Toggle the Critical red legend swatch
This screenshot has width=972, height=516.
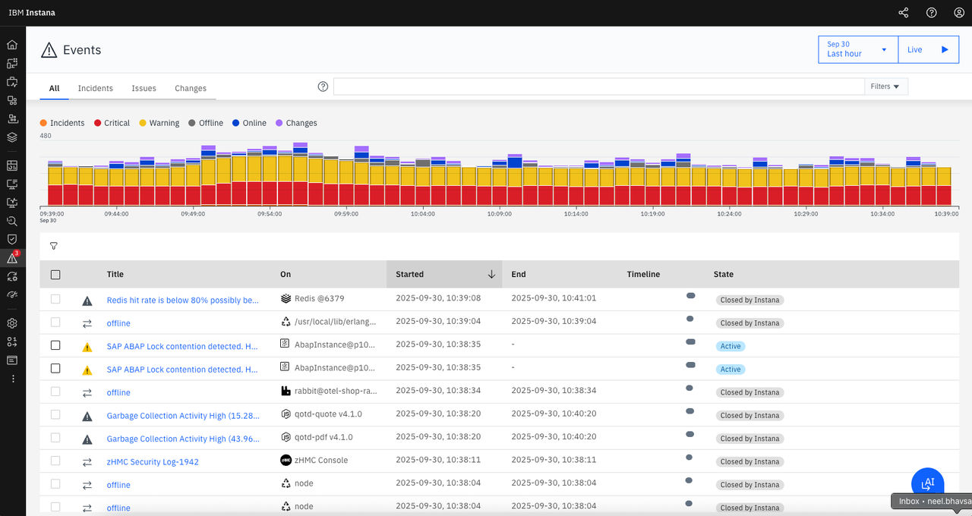pyautogui.click(x=98, y=123)
